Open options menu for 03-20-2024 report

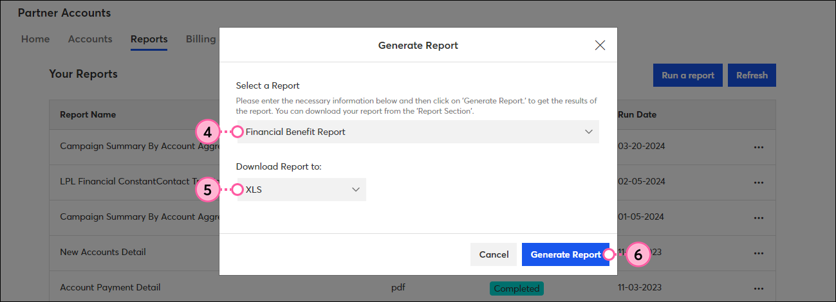tap(759, 147)
